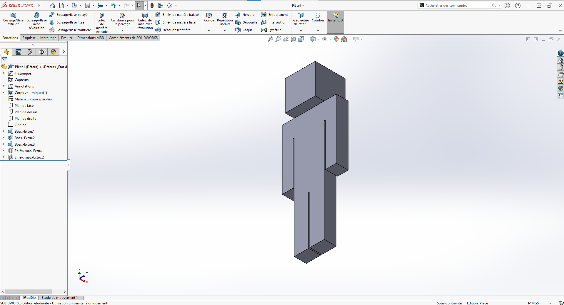This screenshot has height=305, width=564.
Task: Select the Enroulement tool
Action: pos(275,15)
